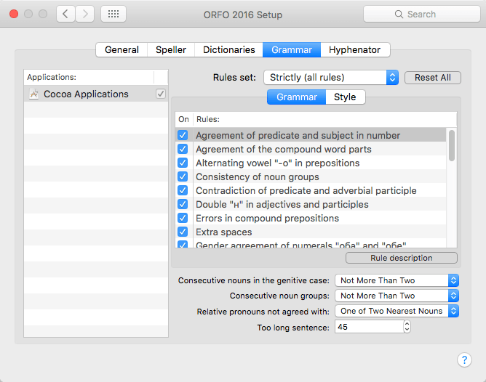Uncheck Agreement of predicate and subject rule
This screenshot has width=486, height=382.
[x=183, y=135]
